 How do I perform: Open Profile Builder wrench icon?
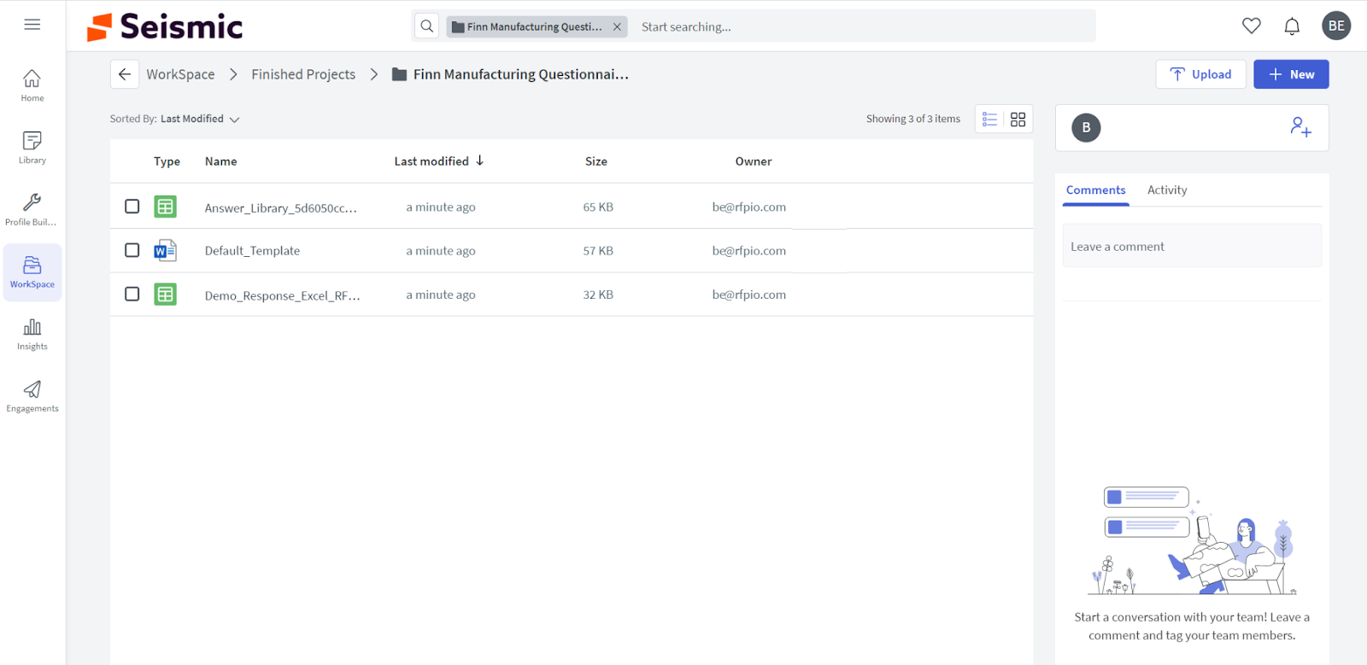[32, 202]
